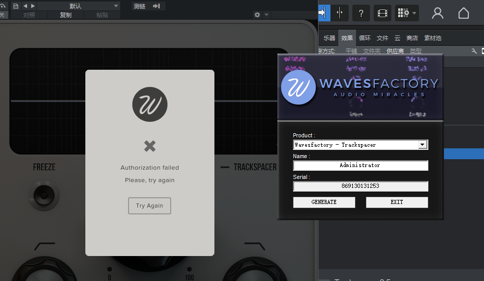Click the 对照 compare button

coord(29,15)
